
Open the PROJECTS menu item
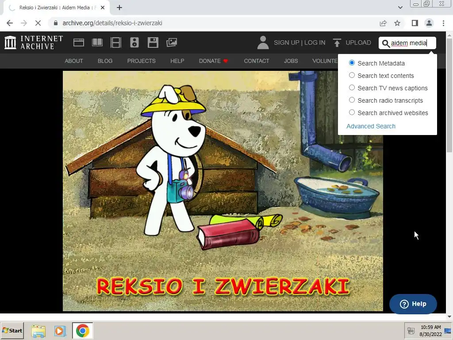click(x=141, y=61)
